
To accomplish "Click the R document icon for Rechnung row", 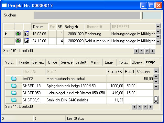I will click(27, 33).
